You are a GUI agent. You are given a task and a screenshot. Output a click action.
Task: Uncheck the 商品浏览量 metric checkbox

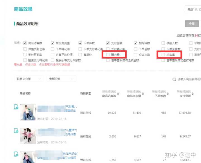click(x=52, y=43)
